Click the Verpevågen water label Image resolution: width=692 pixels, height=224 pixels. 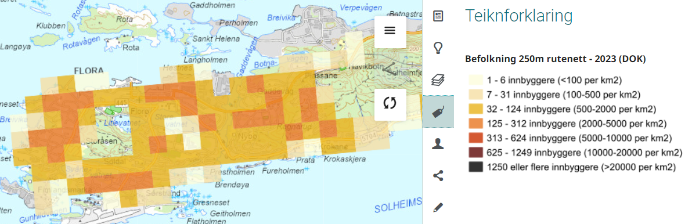[361, 8]
